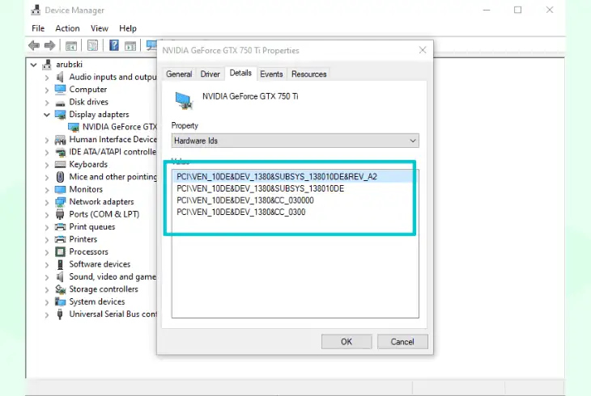Viewport: 591px width, 396px height.
Task: Switch to the Resources tab
Action: click(x=308, y=74)
